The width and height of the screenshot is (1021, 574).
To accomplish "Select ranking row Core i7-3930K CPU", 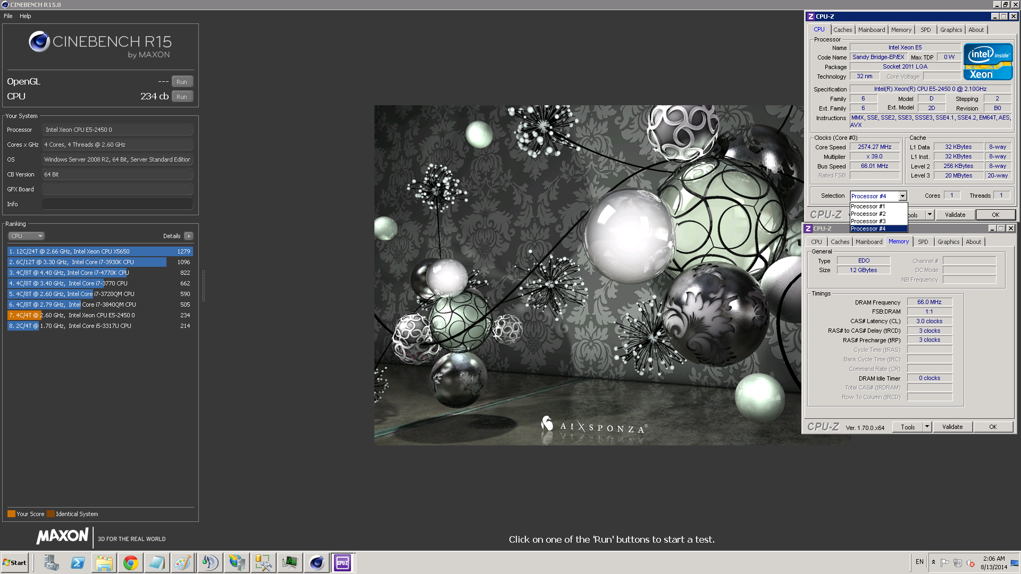I will pyautogui.click(x=100, y=262).
